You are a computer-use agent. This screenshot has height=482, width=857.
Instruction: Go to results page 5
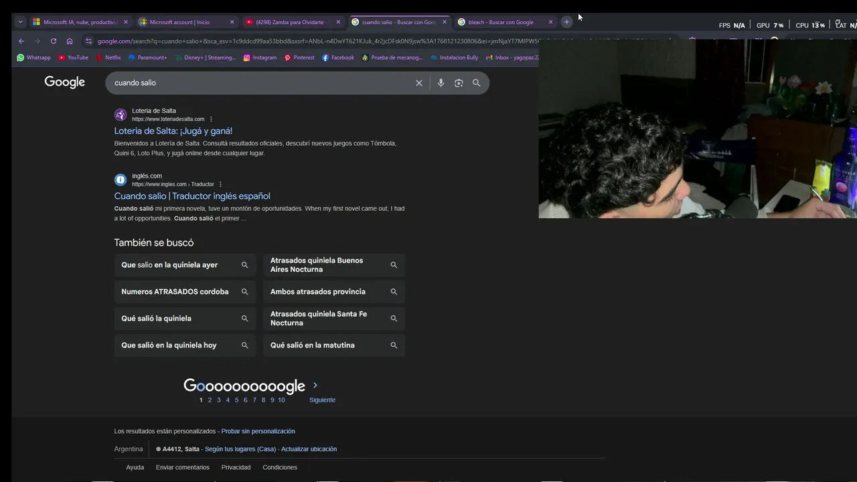pyautogui.click(x=236, y=400)
